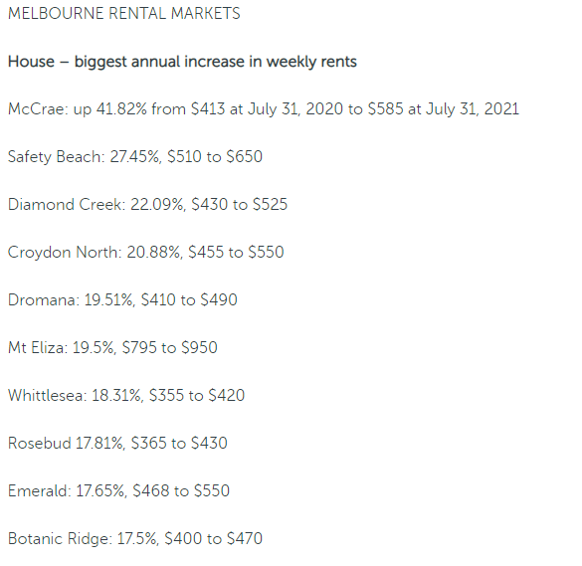
Task: Click the Whittlesea 18.31% line
Action: (126, 396)
